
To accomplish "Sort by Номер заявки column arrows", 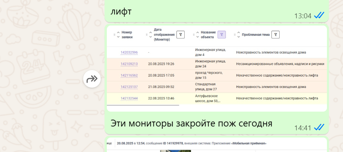I will coord(118,35).
